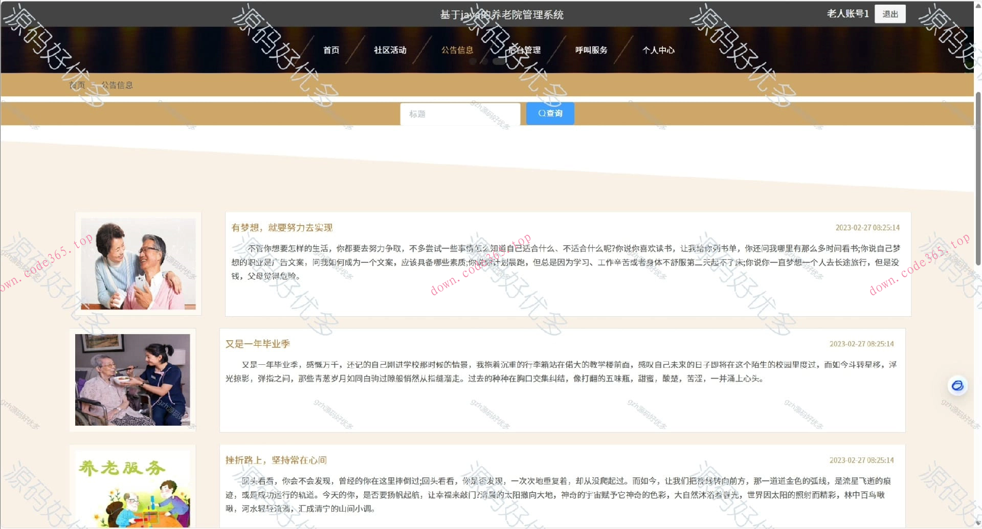Open the 首页 navigation menu item

pyautogui.click(x=331, y=50)
